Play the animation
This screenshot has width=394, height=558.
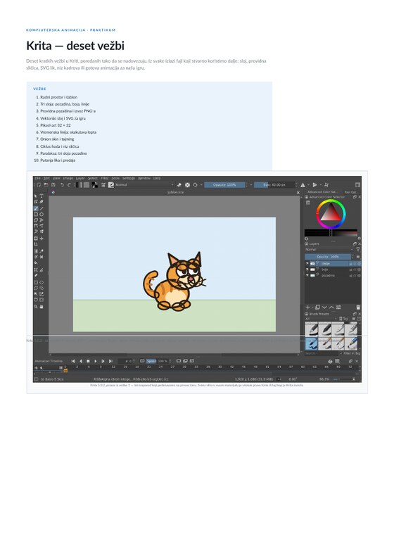(x=96, y=361)
